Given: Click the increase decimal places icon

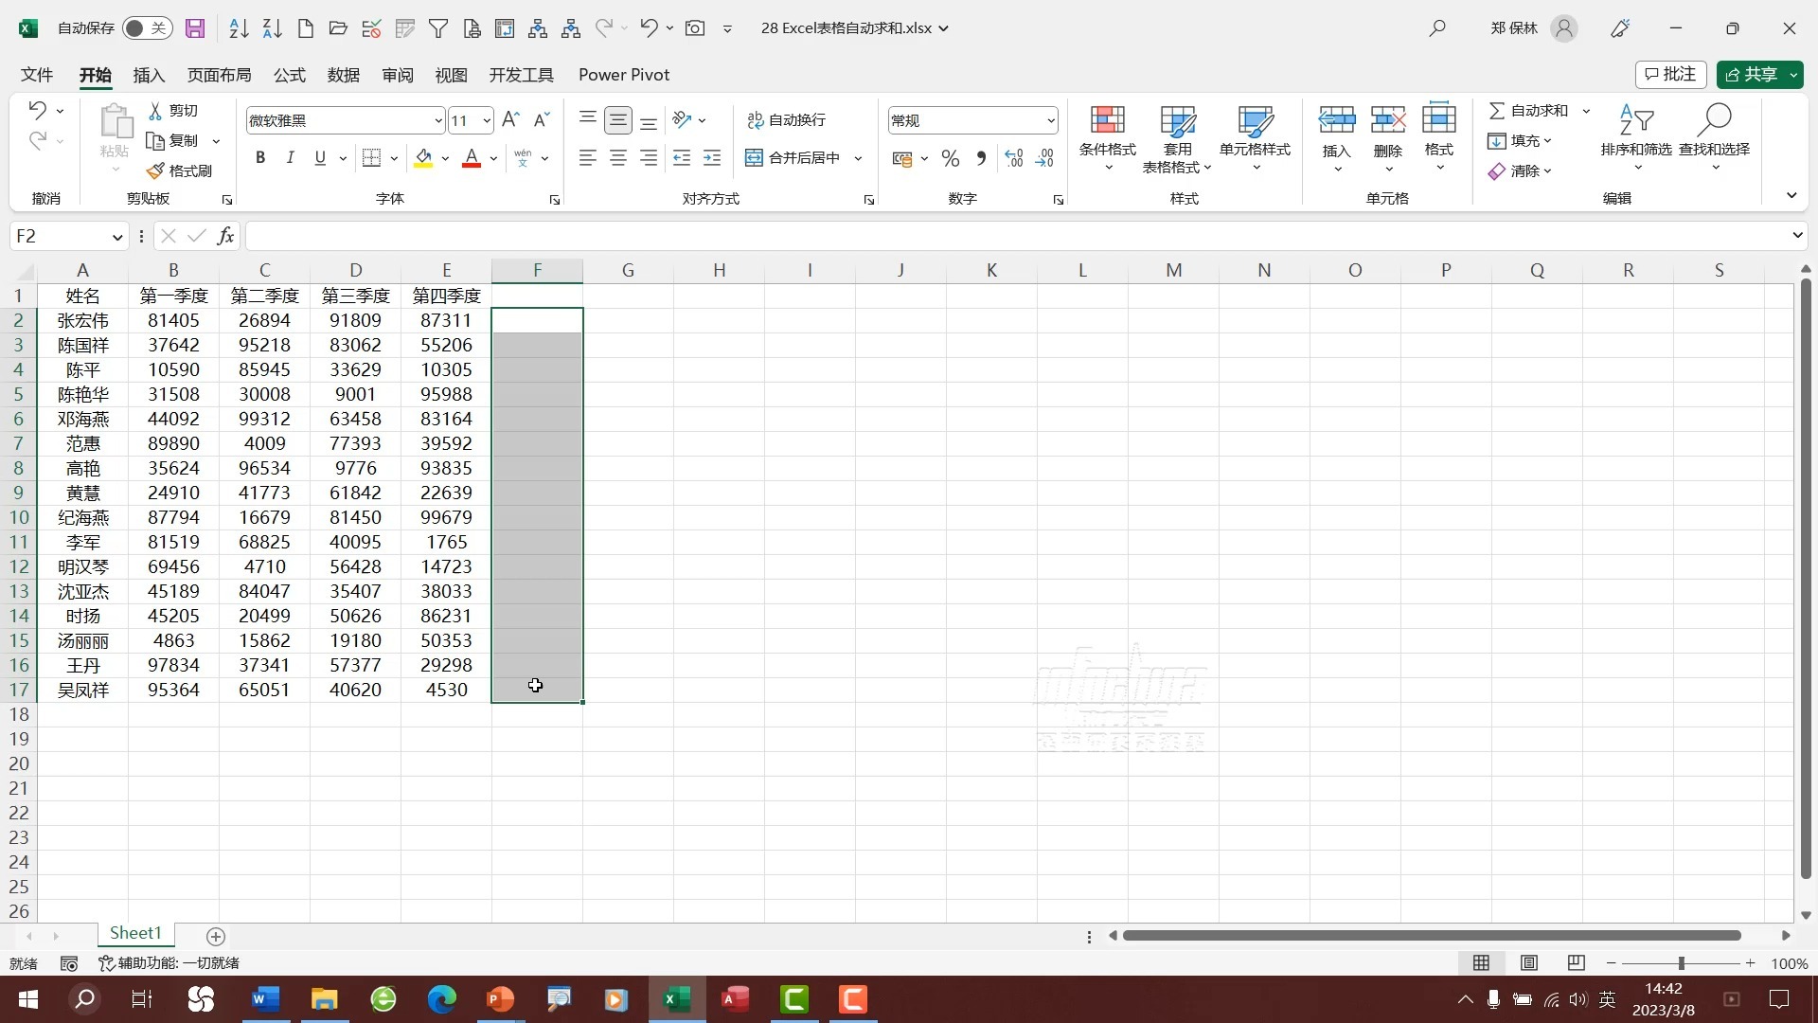Looking at the screenshot, I should [1014, 159].
